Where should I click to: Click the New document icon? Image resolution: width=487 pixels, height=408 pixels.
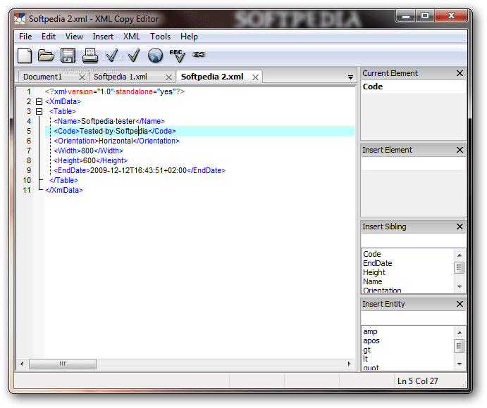coord(25,56)
